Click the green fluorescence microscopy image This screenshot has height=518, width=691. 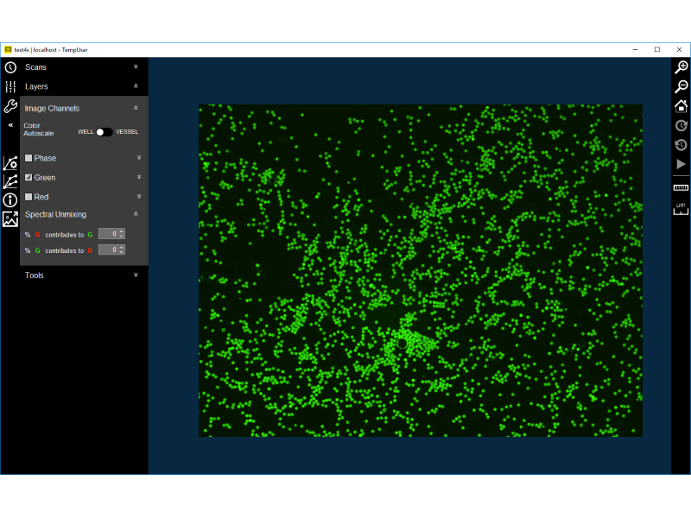(x=421, y=270)
